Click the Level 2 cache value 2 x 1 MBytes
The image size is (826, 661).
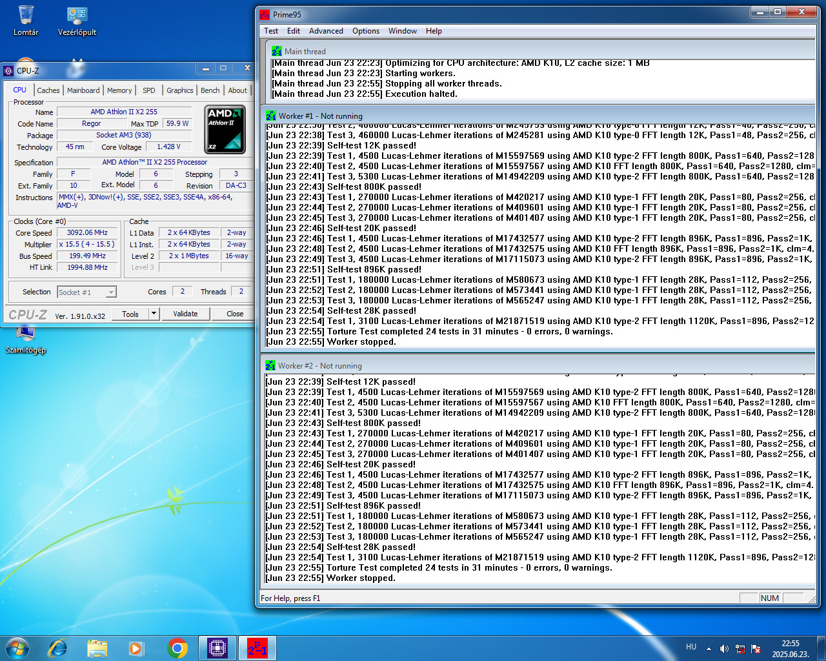tap(189, 256)
